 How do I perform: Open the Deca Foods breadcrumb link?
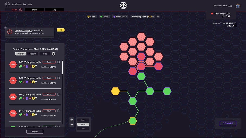click(x=16, y=4)
